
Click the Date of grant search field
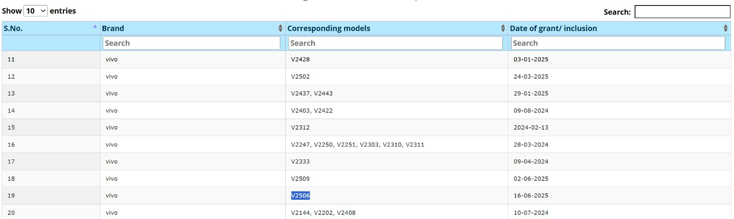[618, 43]
